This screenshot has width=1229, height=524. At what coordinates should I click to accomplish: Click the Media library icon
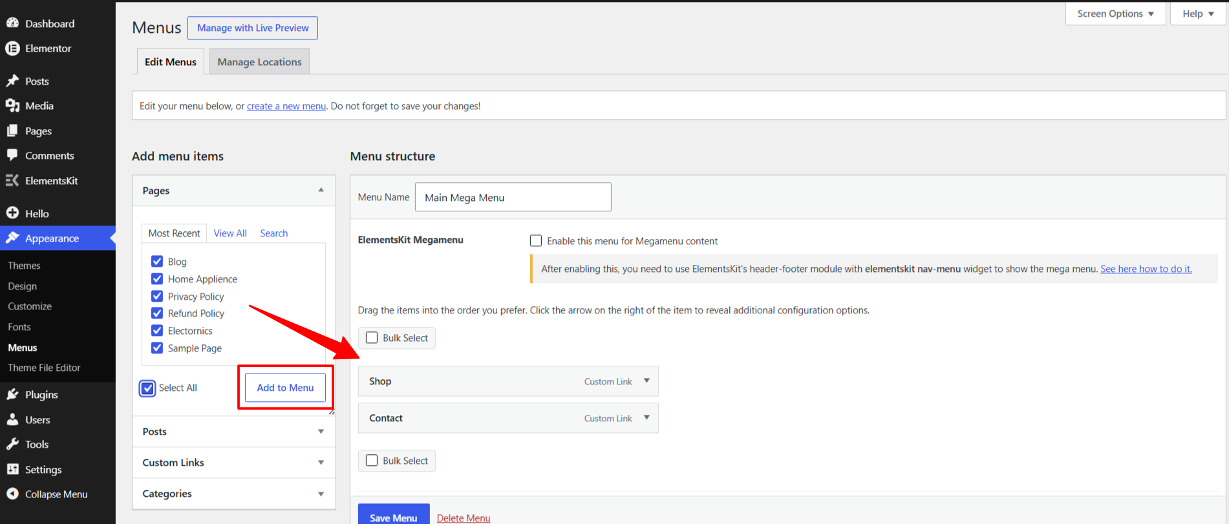point(12,105)
